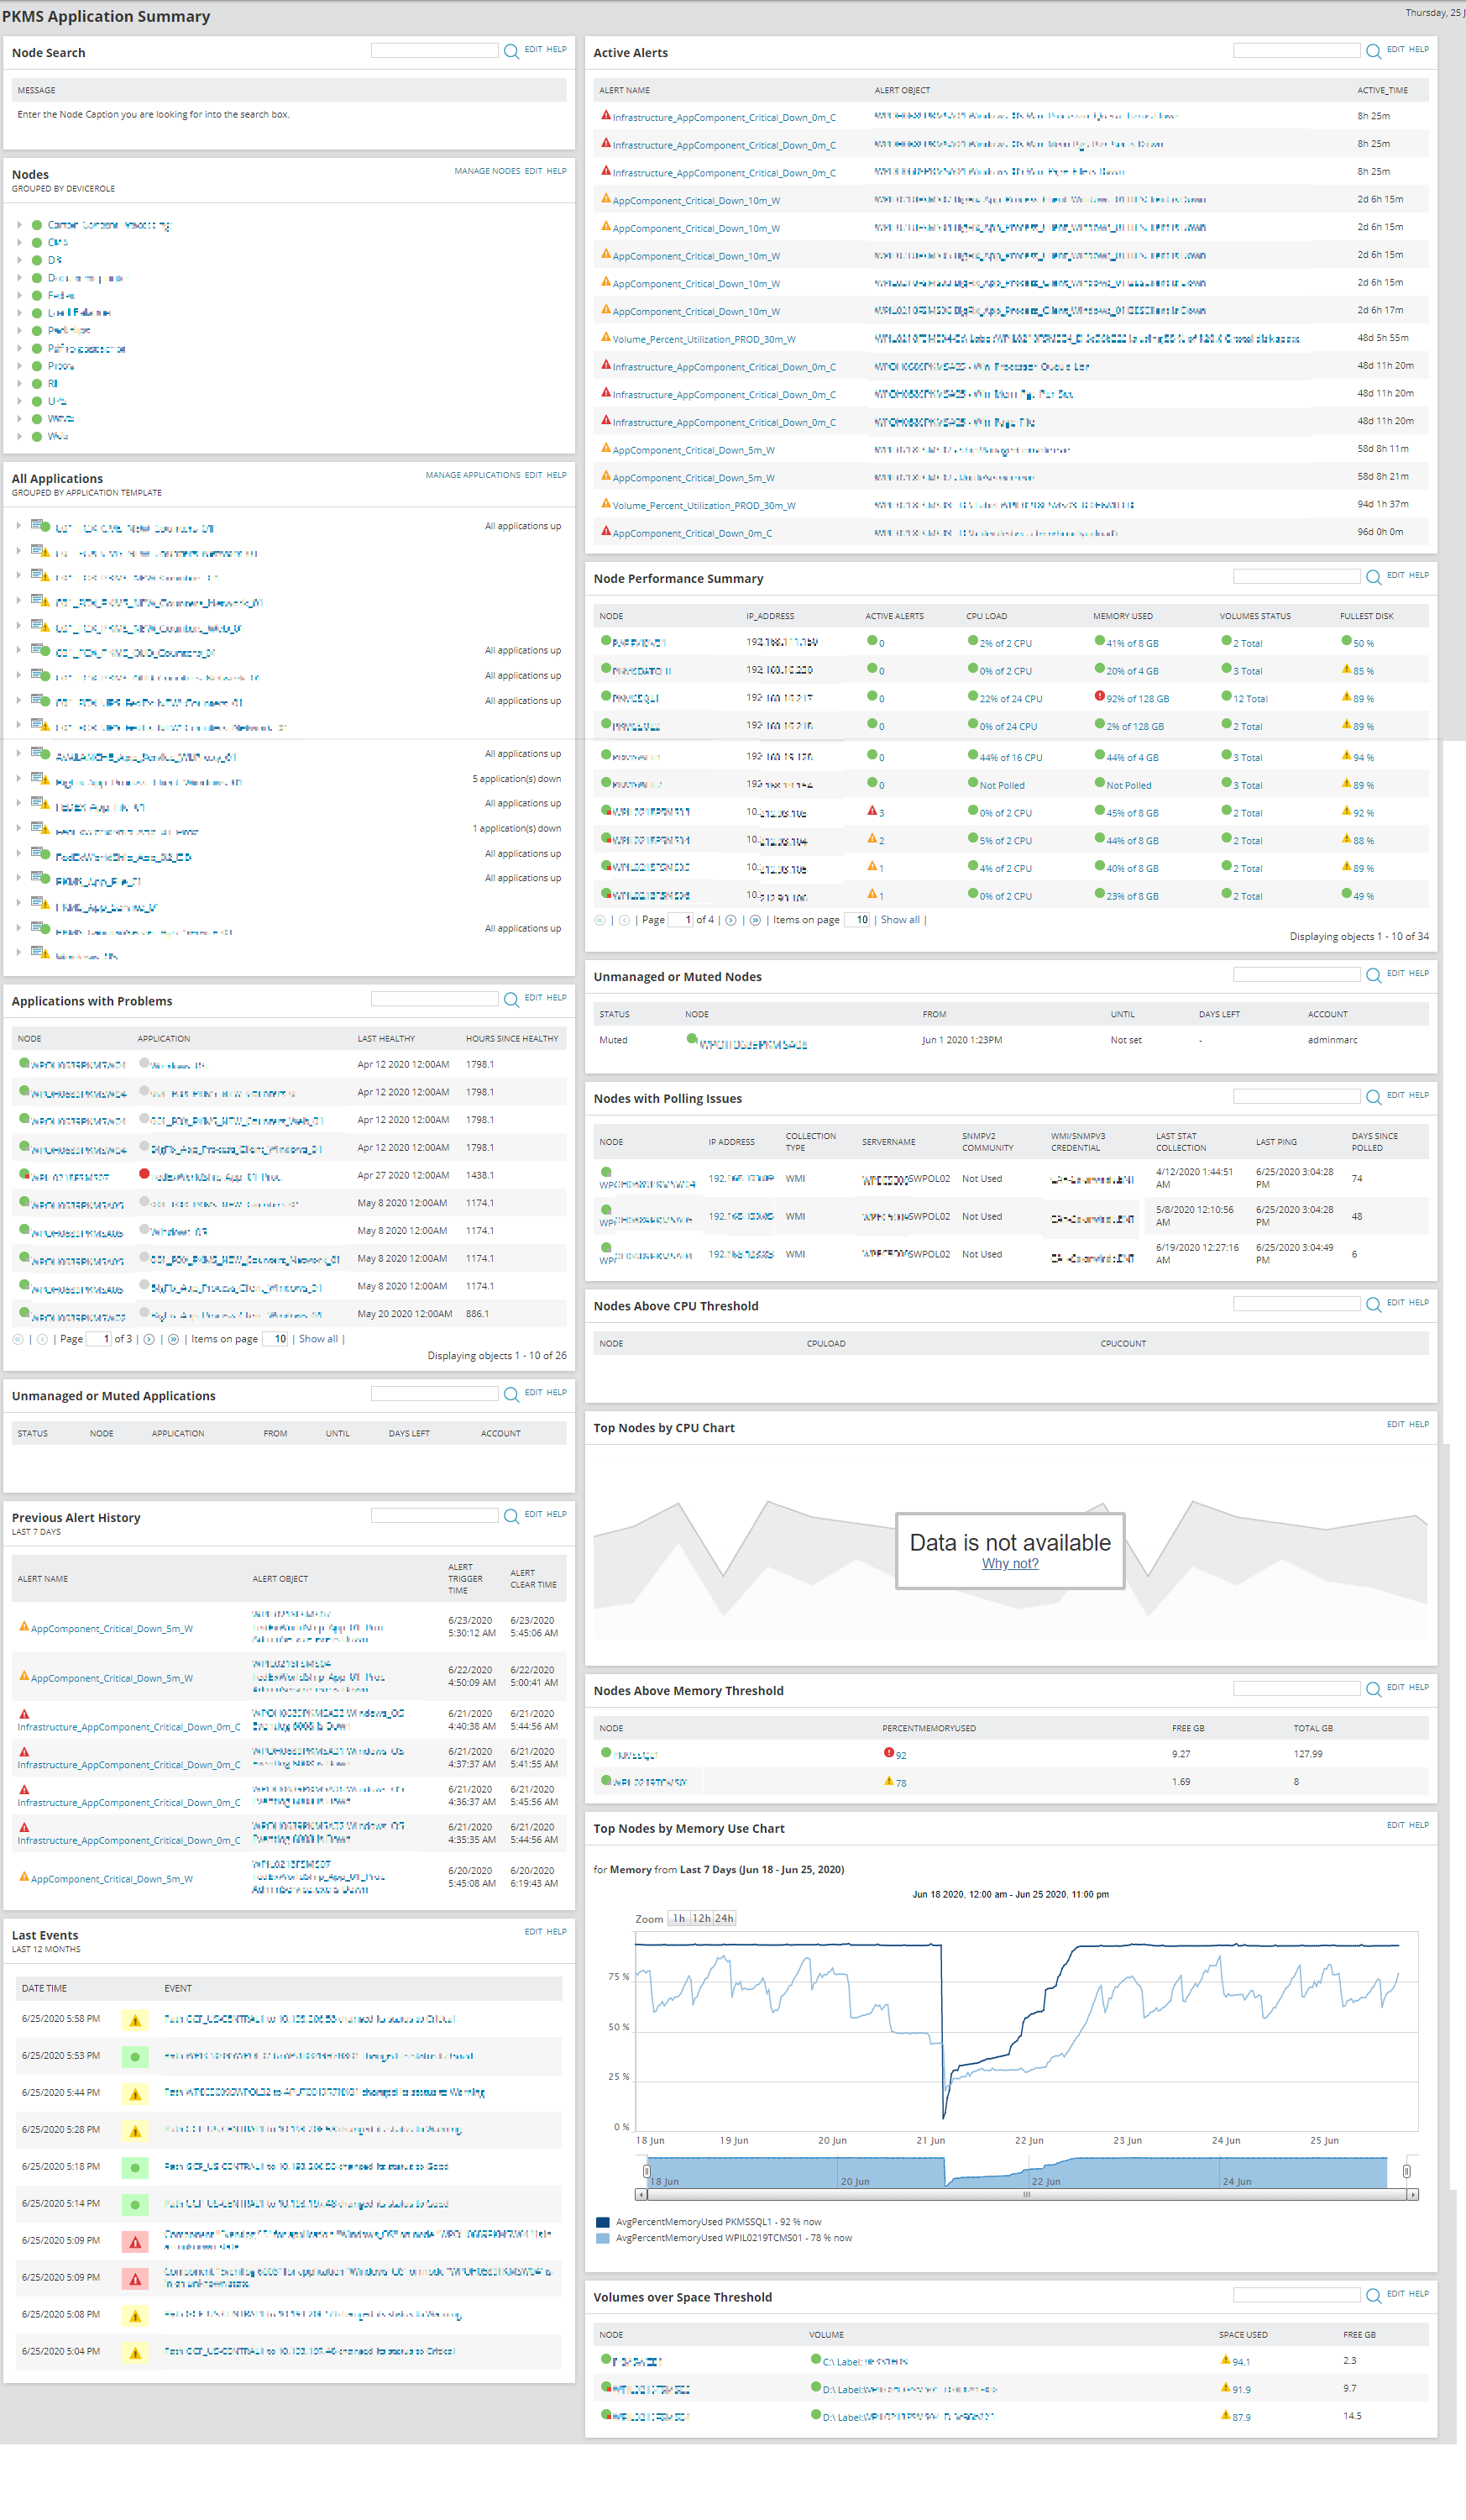The height and width of the screenshot is (2520, 1466).
Task: Go to next page in Applications with Problems
Action: [149, 1339]
